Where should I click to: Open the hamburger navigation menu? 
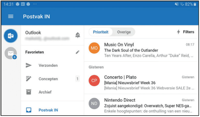pyautogui.click(x=11, y=17)
